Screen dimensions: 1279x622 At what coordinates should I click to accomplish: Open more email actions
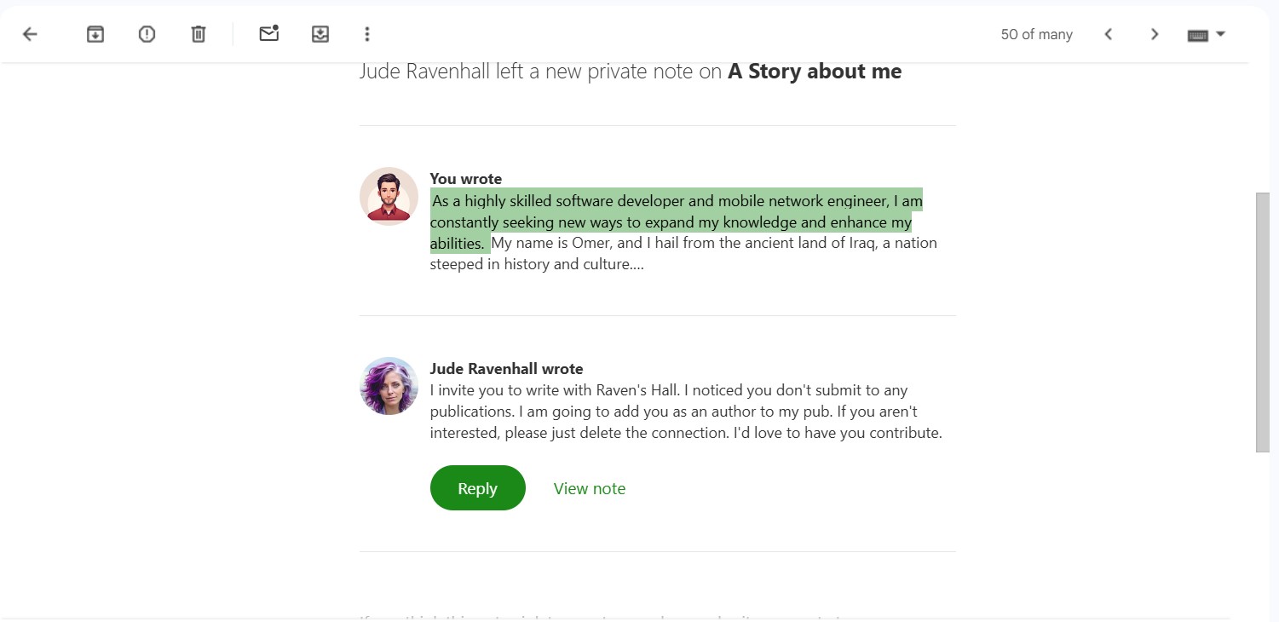(366, 34)
